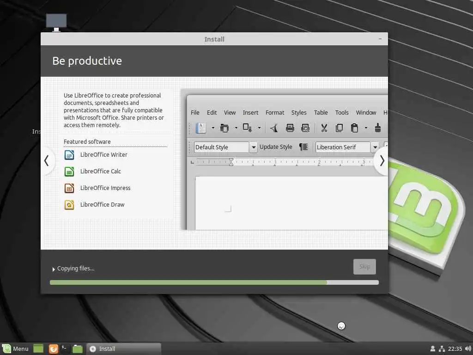
Task: Click inside the blank document page in the preview
Action: (x=291, y=203)
